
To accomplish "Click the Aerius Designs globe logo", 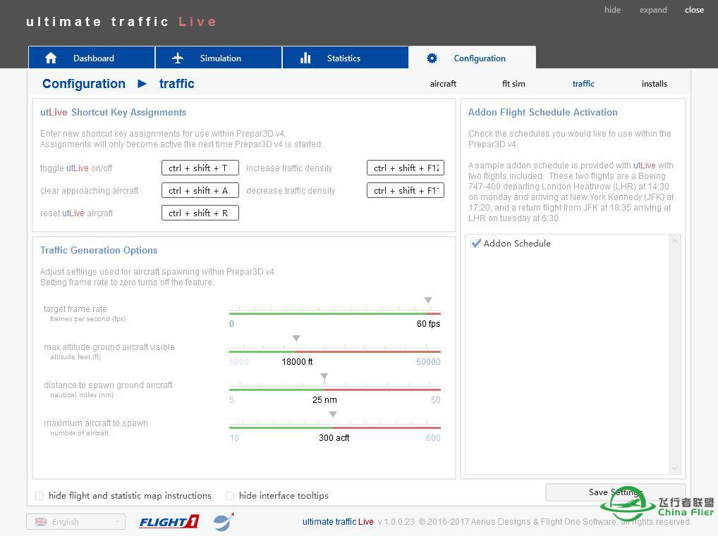I will [224, 522].
